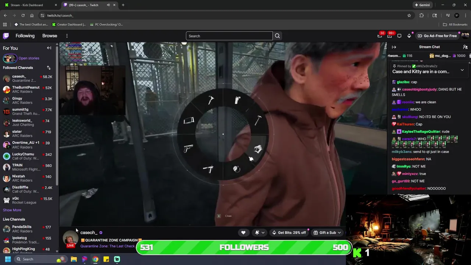Expand the pinned chat message
The height and width of the screenshot is (265, 471).
tap(462, 70)
